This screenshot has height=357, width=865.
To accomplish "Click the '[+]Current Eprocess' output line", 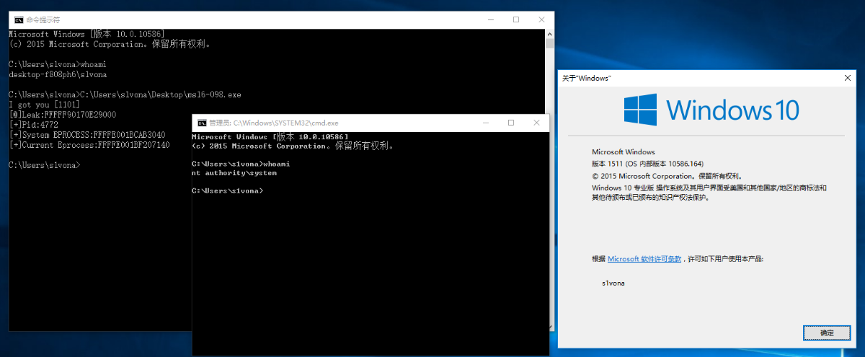I will pyautogui.click(x=89, y=145).
